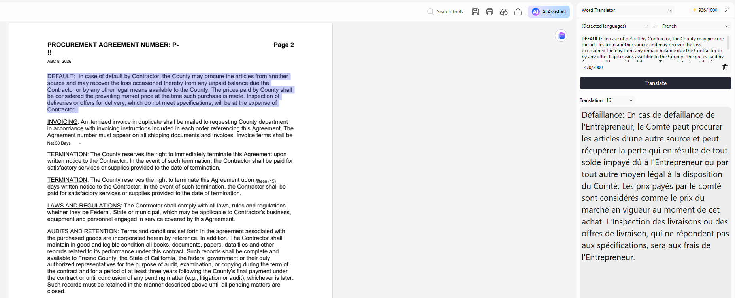The width and height of the screenshot is (735, 298).
Task: Click the purple floating translate icon
Action: 561,36
